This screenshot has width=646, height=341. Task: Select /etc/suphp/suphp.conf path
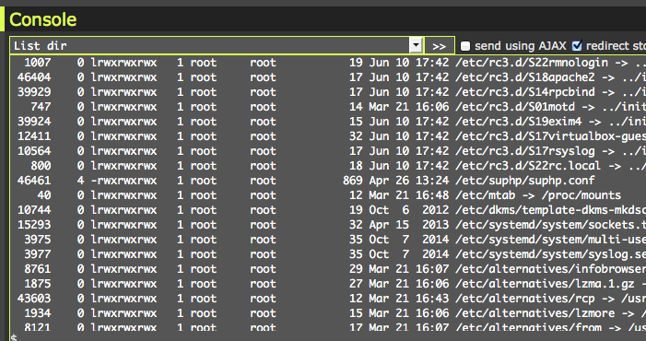coord(525,181)
